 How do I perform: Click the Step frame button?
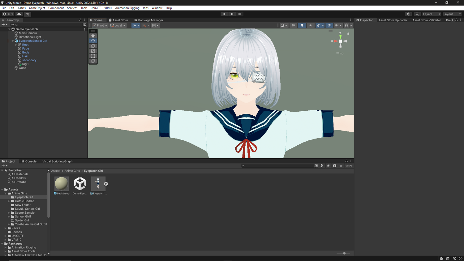click(x=240, y=14)
